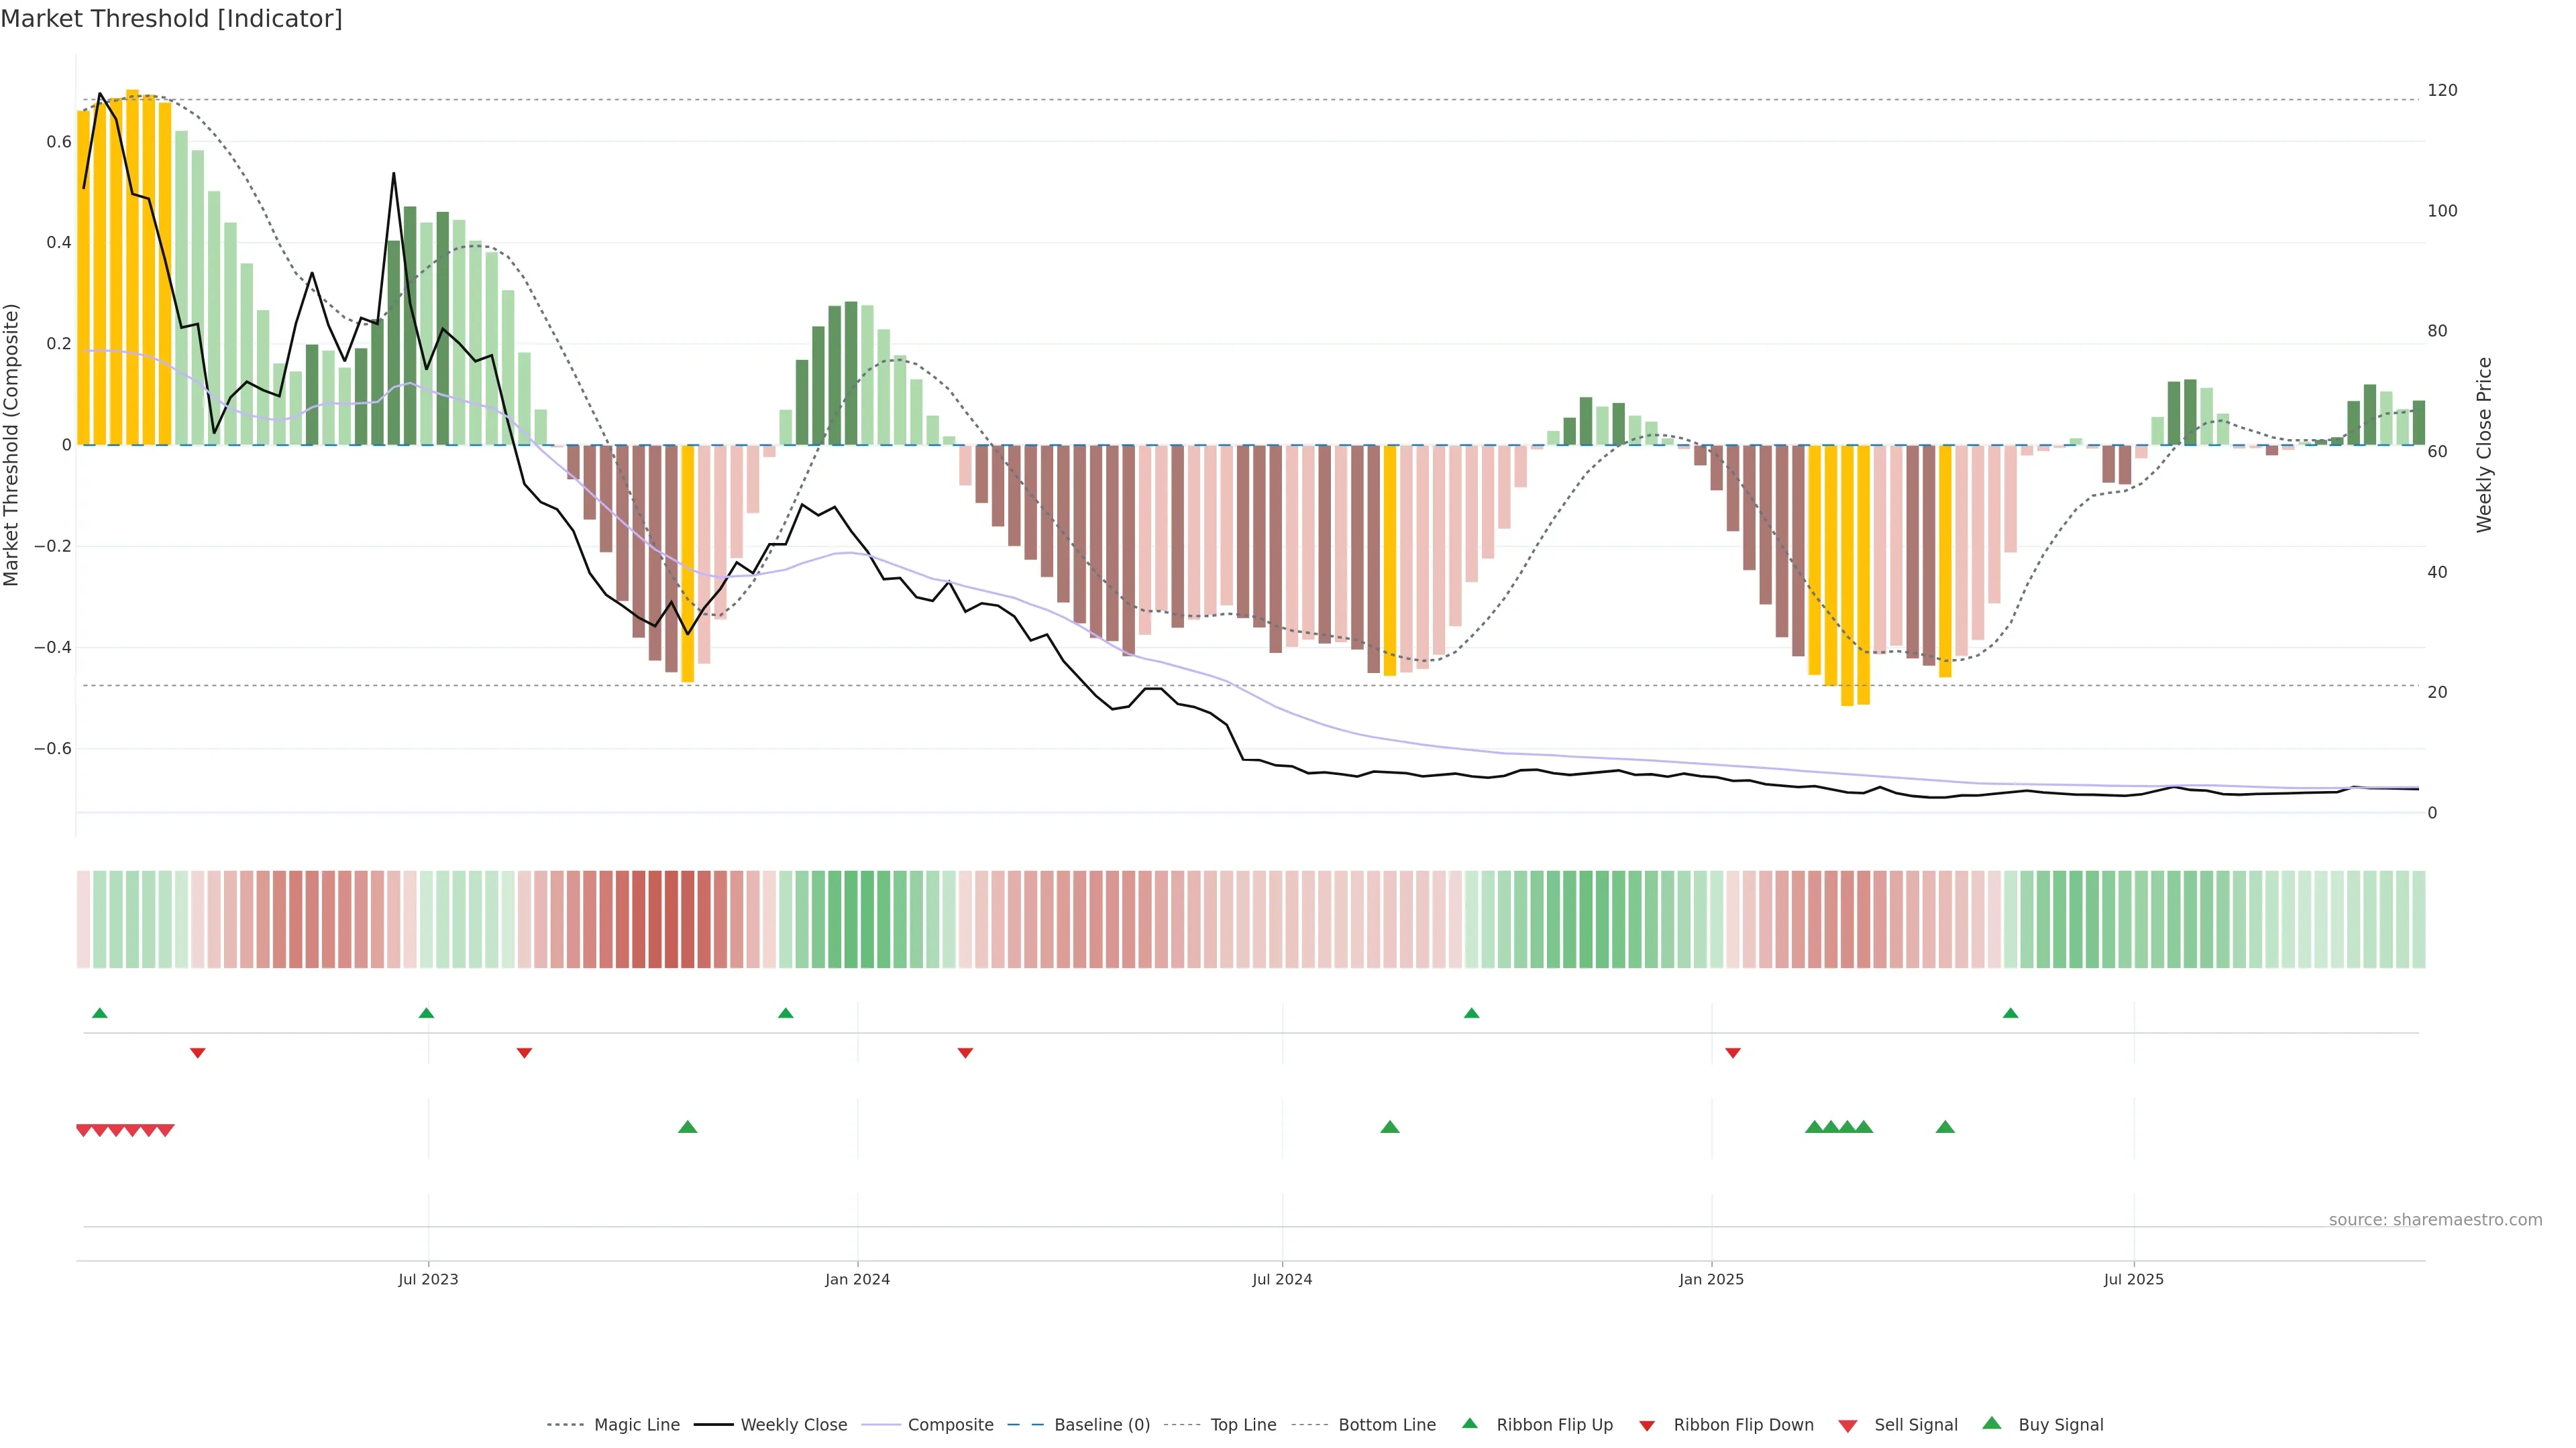The image size is (2576, 1448).
Task: Toggle the Composite legend entry
Action: (950, 1425)
